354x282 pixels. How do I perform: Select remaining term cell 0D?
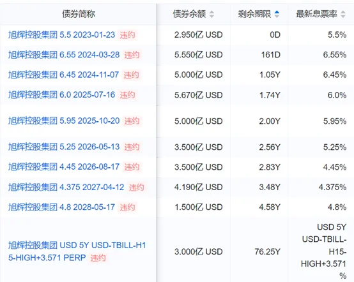pyautogui.click(x=275, y=35)
